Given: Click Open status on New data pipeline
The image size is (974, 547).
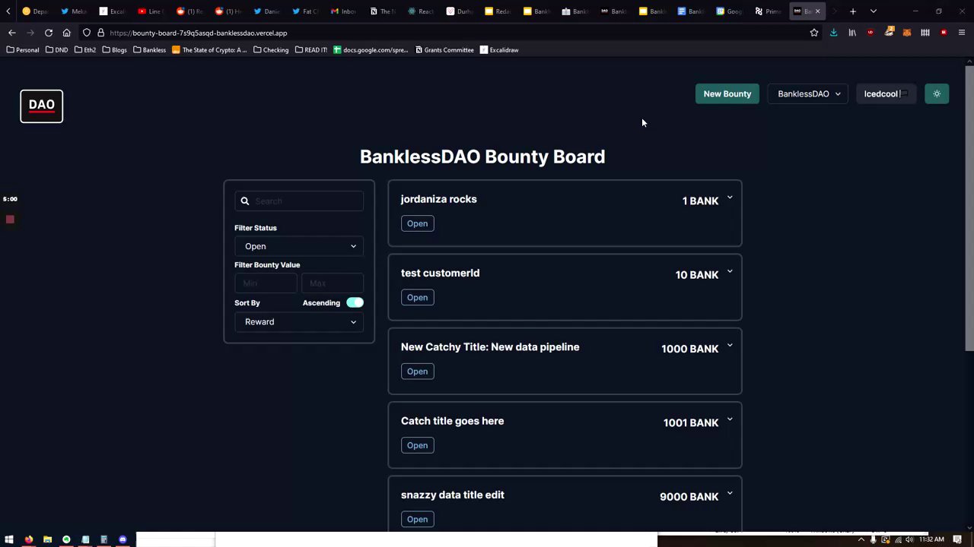Looking at the screenshot, I should point(417,372).
